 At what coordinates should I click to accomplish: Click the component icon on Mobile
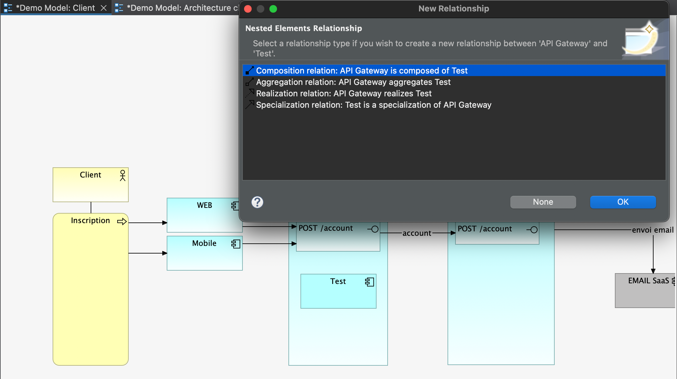click(236, 244)
